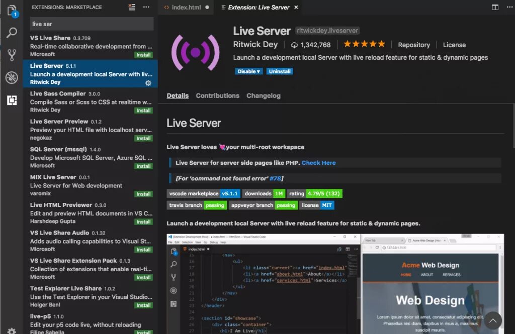
Task: Install SQL Server (mssql) extension
Action: [143, 166]
